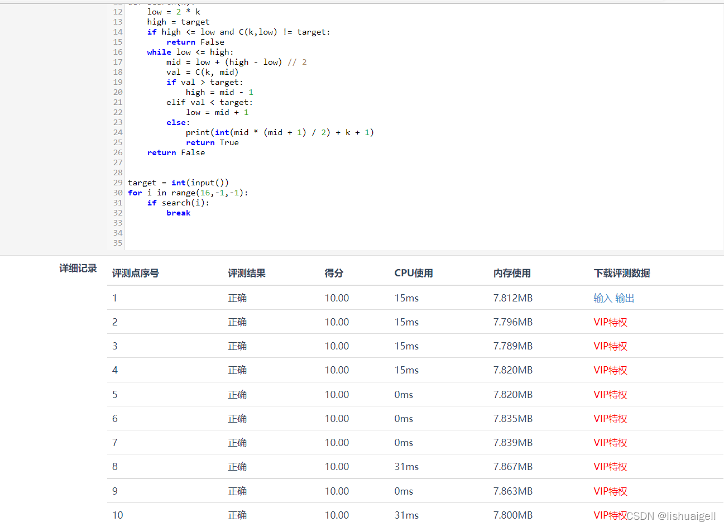The width and height of the screenshot is (724, 527).
Task: Click the code line 'target = int(input())'
Action: [x=178, y=183]
